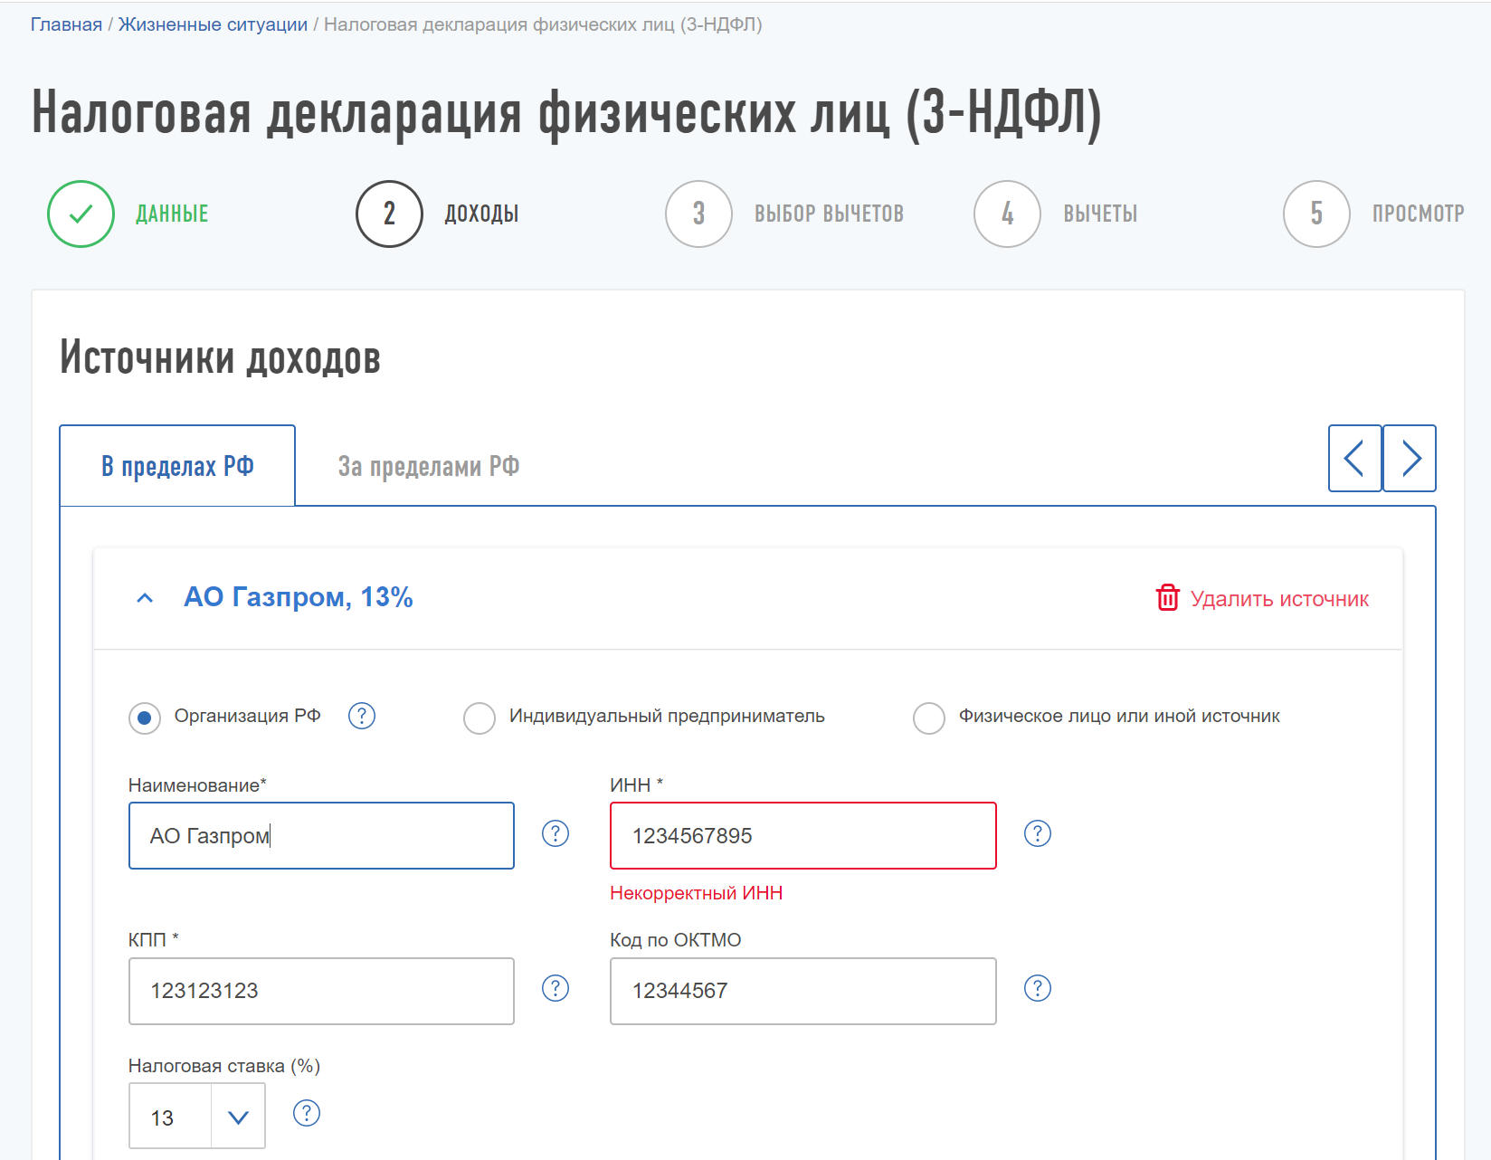Screen dimensions: 1491x1160
Task: Click help icon beside Код по ОКТМО
Action: (1037, 988)
